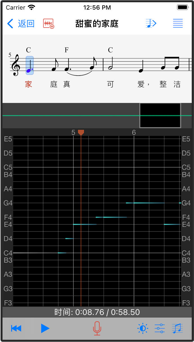Tap the 返回 back button
This screenshot has width=194, height=342.
point(21,24)
